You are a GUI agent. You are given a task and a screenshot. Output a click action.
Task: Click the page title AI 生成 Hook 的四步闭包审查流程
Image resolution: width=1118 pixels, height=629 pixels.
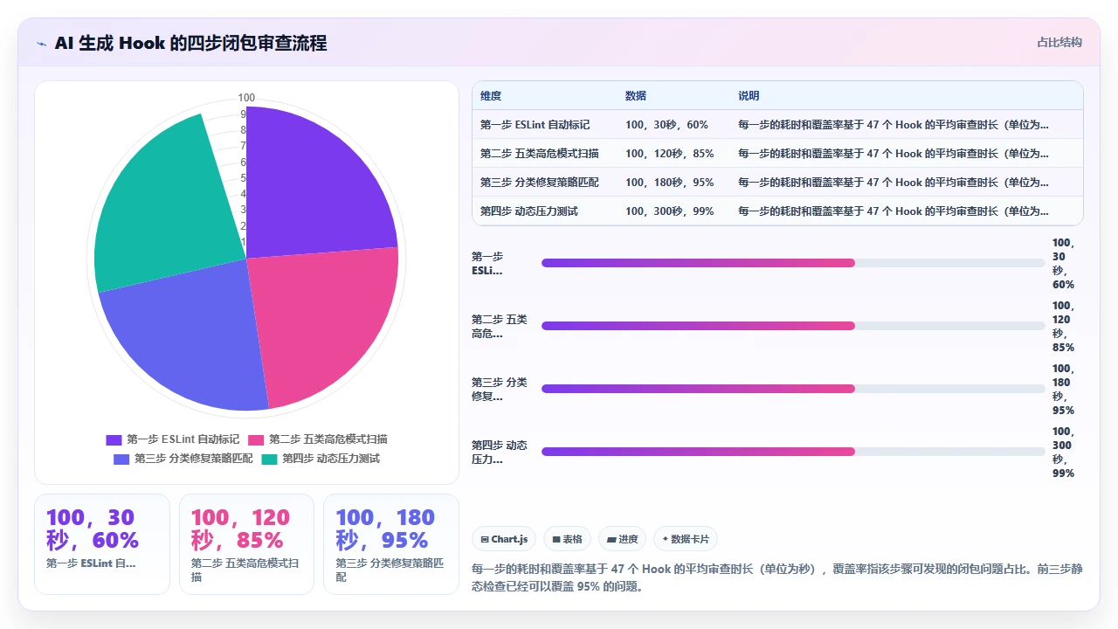[190, 43]
